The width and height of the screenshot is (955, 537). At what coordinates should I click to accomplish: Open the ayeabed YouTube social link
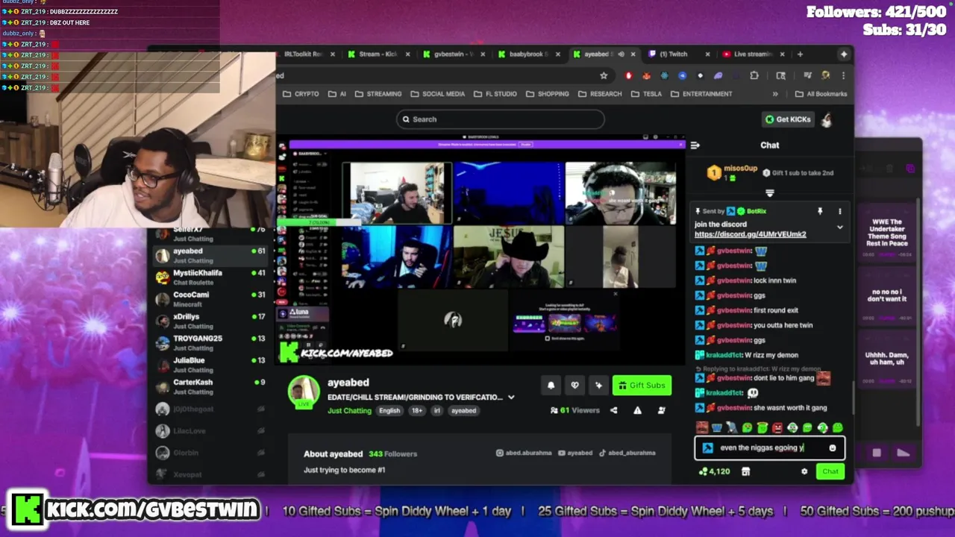(x=576, y=453)
